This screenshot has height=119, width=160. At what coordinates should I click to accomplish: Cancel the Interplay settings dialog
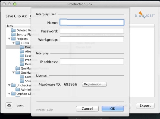coord(87,109)
